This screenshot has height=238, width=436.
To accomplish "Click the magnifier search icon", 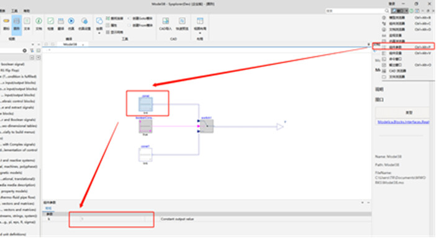I will click(x=387, y=11).
